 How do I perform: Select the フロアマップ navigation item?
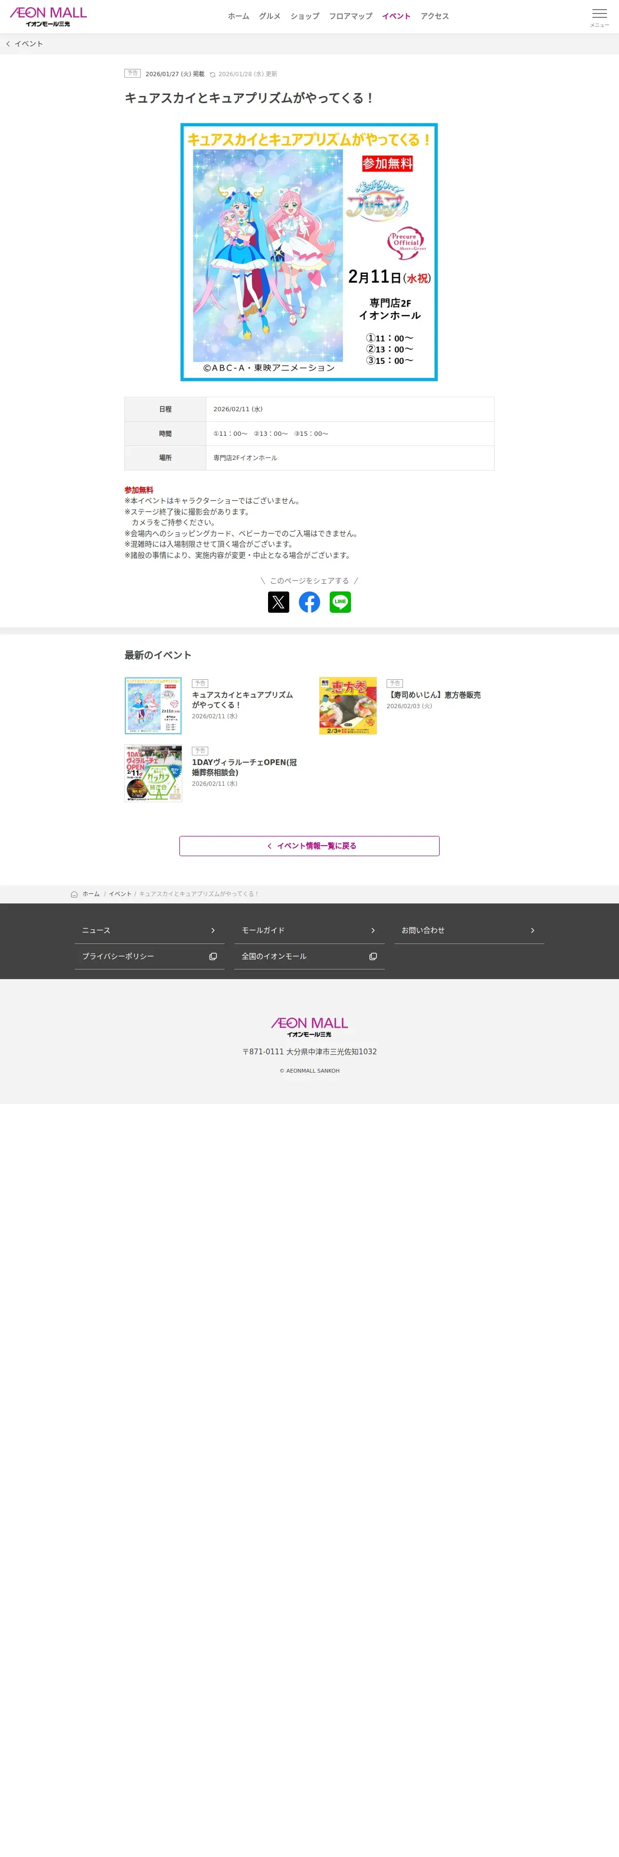(x=350, y=16)
